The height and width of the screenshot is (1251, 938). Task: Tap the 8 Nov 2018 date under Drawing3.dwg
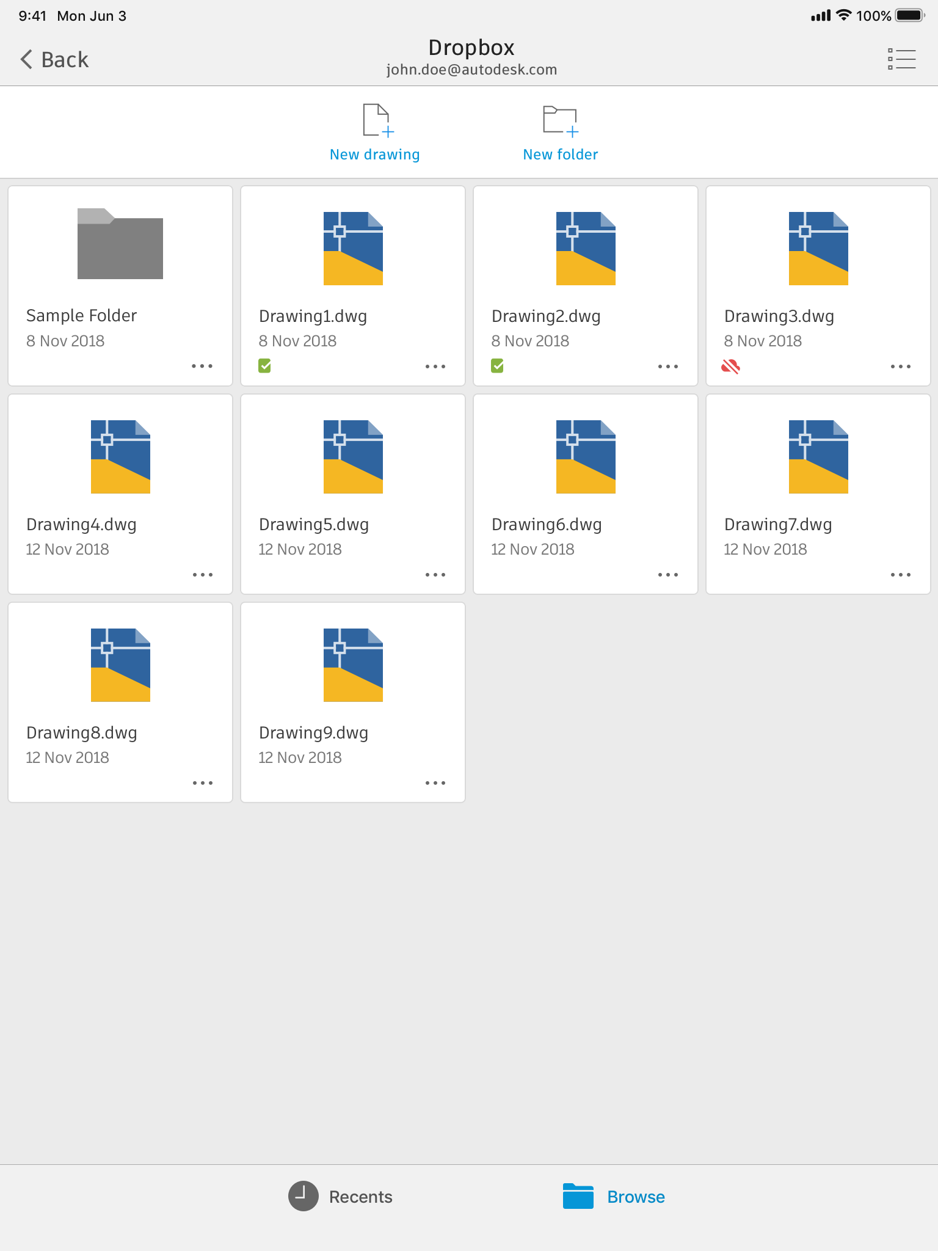tap(763, 341)
